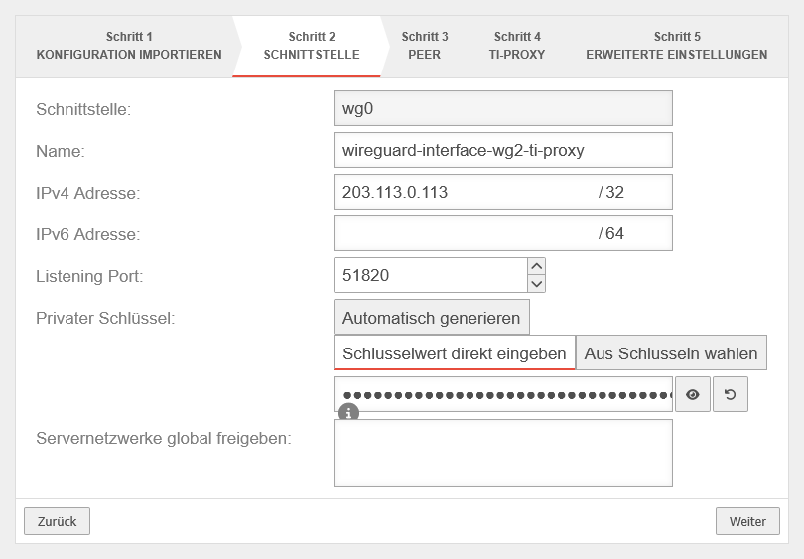Click the info icon below key field
This screenshot has height=559, width=804.
pos(348,412)
